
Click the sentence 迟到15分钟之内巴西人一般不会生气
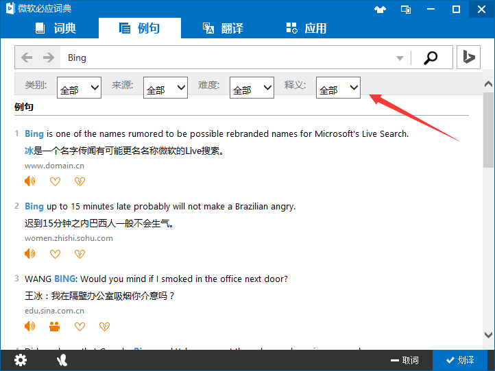[x=99, y=223]
